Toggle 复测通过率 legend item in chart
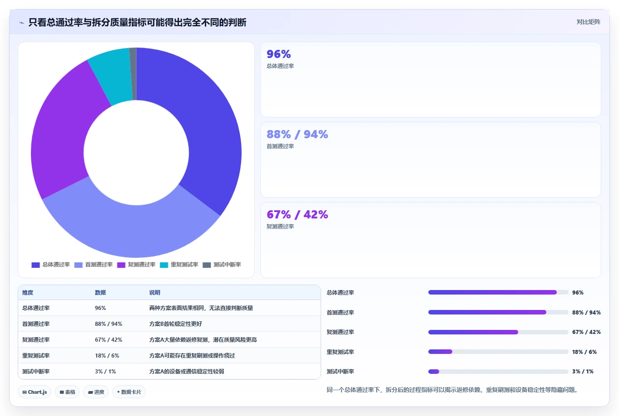The height and width of the screenshot is (416, 619). [136, 265]
